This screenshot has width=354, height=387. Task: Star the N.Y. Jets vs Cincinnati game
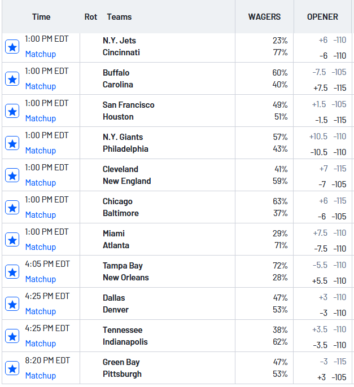[x=12, y=47]
